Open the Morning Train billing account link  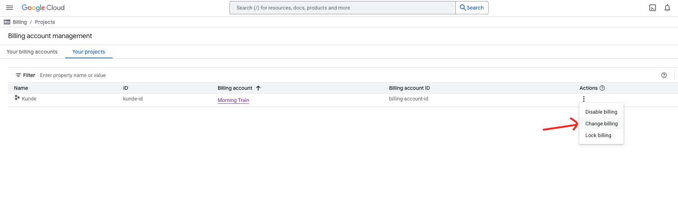coord(233,100)
